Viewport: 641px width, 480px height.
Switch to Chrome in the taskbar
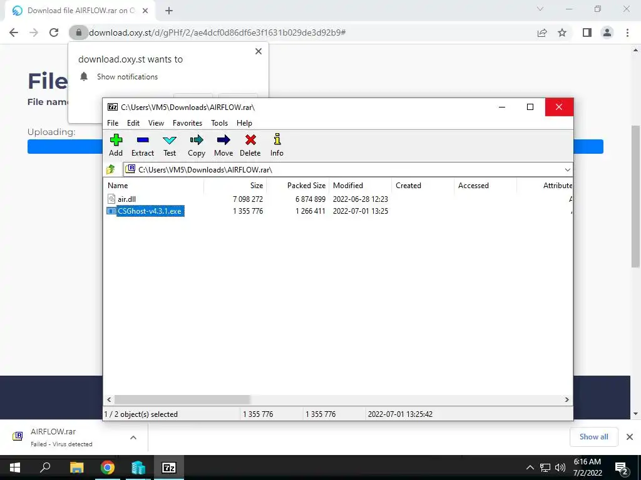point(108,467)
